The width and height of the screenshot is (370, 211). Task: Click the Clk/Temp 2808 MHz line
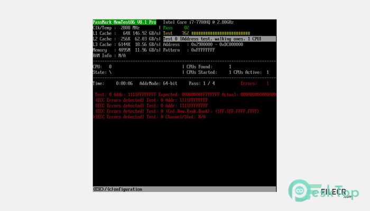click(116, 28)
